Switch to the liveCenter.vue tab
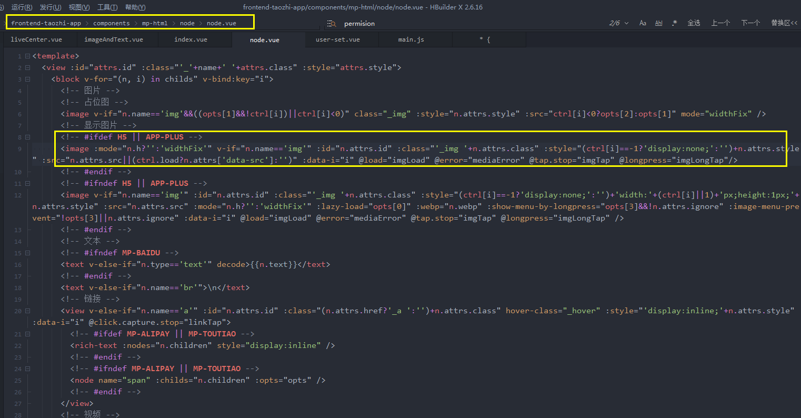 tap(36, 39)
